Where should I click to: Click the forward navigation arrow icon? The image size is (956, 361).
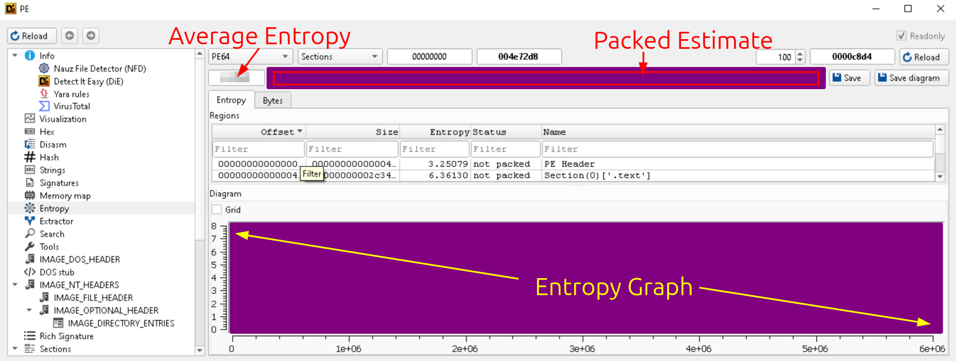click(90, 36)
